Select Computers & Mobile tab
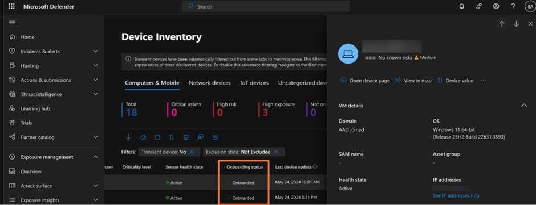536x205 pixels. tap(152, 83)
